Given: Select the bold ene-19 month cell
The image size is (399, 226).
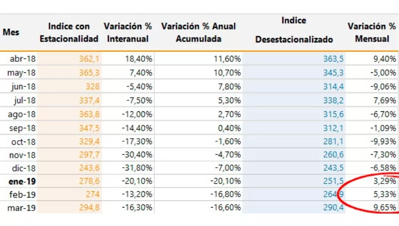Looking at the screenshot, I should tap(20, 181).
